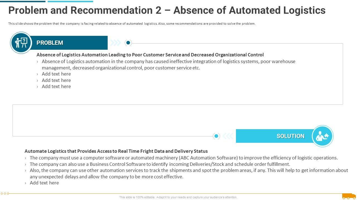The height and width of the screenshot is (200, 357).
Task: Click the first 'Add text here' bullet under PROBLEM
Action: [x=56, y=74]
